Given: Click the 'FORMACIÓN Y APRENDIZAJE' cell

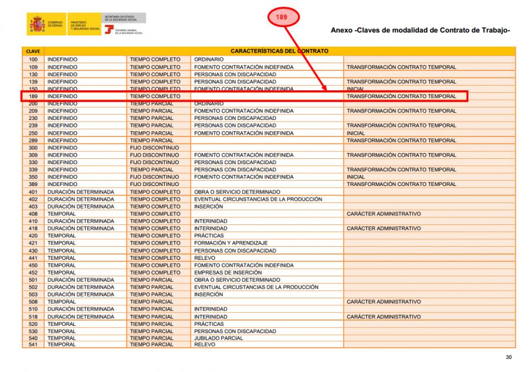Looking at the screenshot, I should point(231,243).
